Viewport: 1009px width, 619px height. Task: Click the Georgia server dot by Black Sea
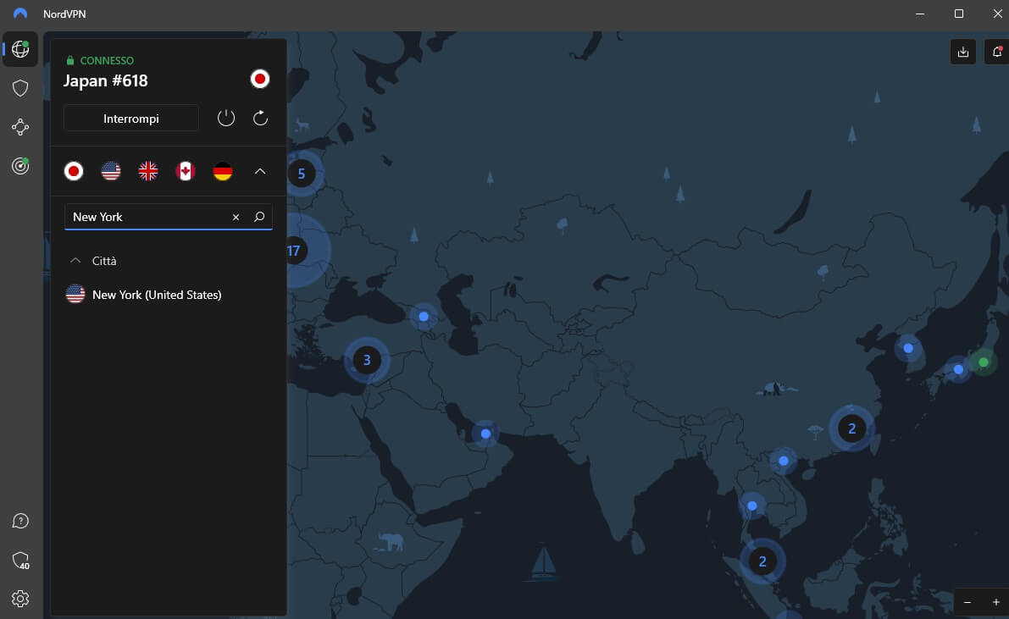[x=424, y=317]
